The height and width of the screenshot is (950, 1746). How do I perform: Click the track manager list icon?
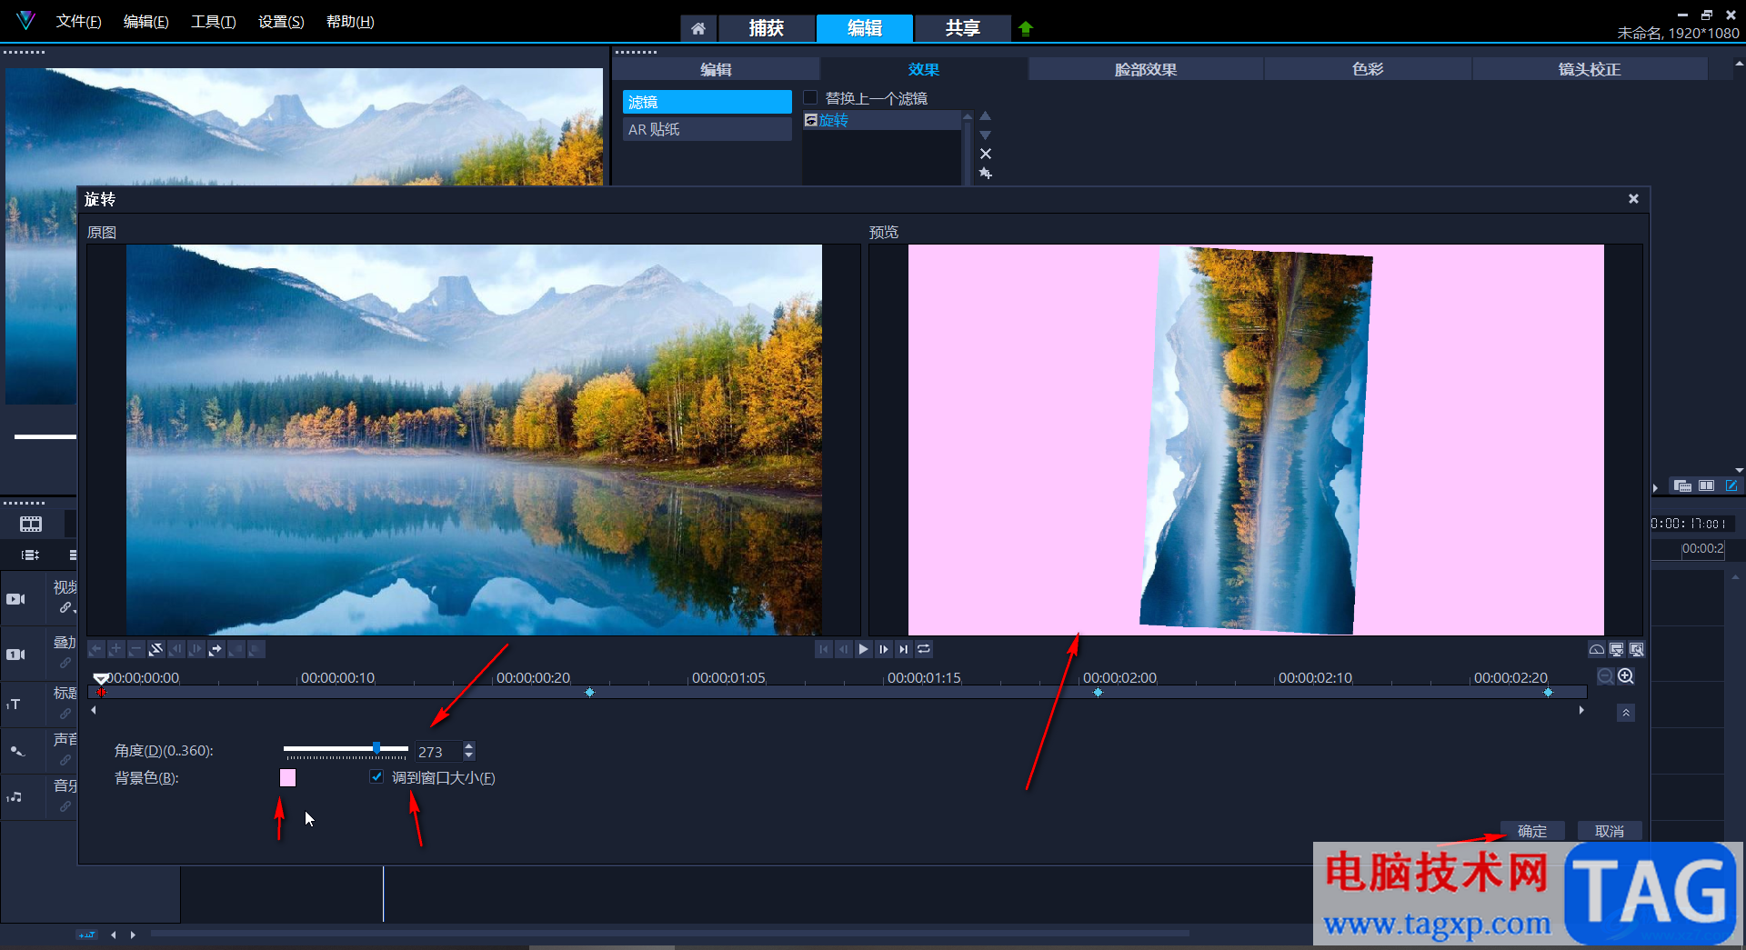[x=31, y=555]
